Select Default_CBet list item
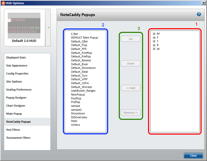 79,41
